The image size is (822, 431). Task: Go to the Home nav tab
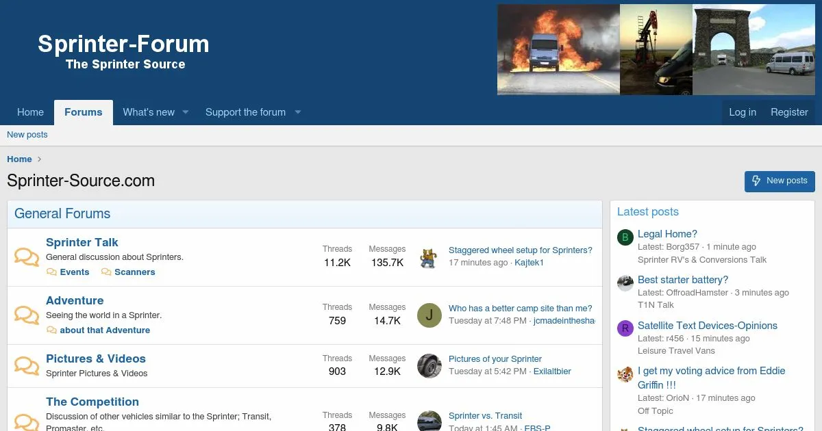pyautogui.click(x=30, y=112)
